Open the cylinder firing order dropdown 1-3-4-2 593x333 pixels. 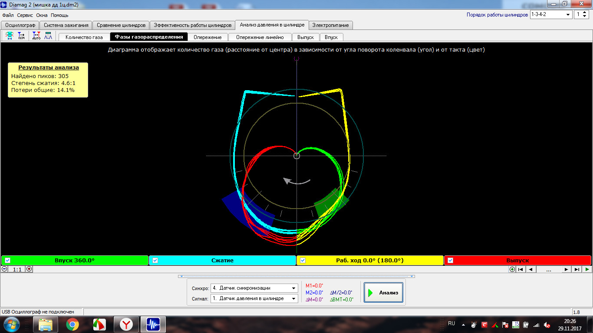tap(551, 14)
